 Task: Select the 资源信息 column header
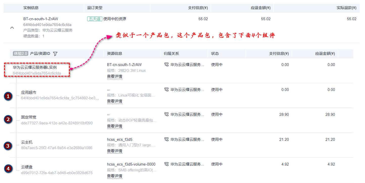[x=115, y=54]
